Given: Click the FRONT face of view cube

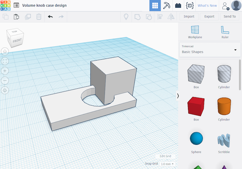Looking at the screenshot, I should (17, 41).
